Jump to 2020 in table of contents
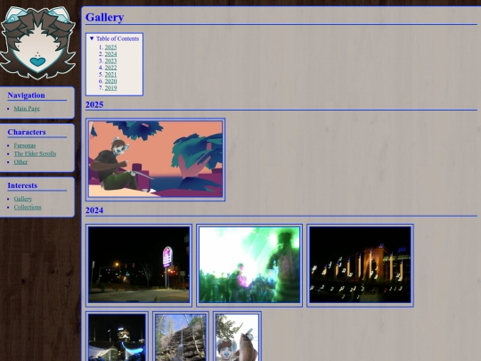 pyautogui.click(x=110, y=81)
